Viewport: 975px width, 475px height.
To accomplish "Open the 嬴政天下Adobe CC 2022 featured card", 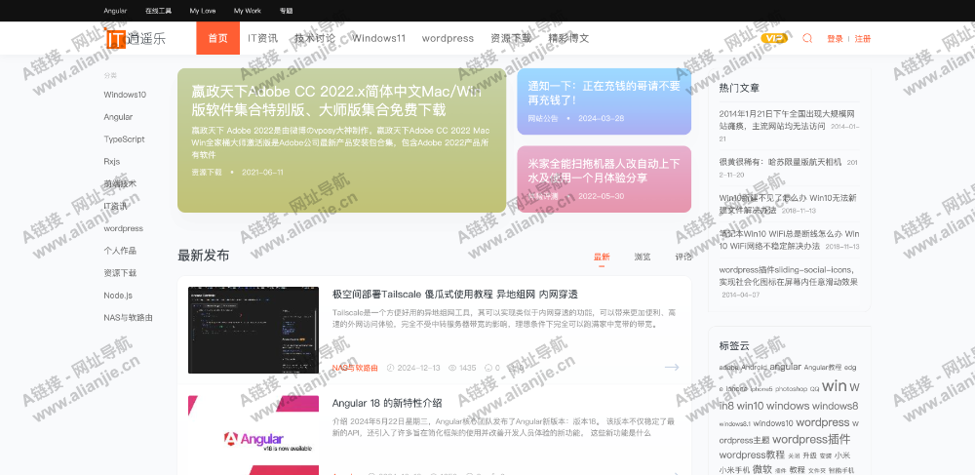I will tap(341, 140).
